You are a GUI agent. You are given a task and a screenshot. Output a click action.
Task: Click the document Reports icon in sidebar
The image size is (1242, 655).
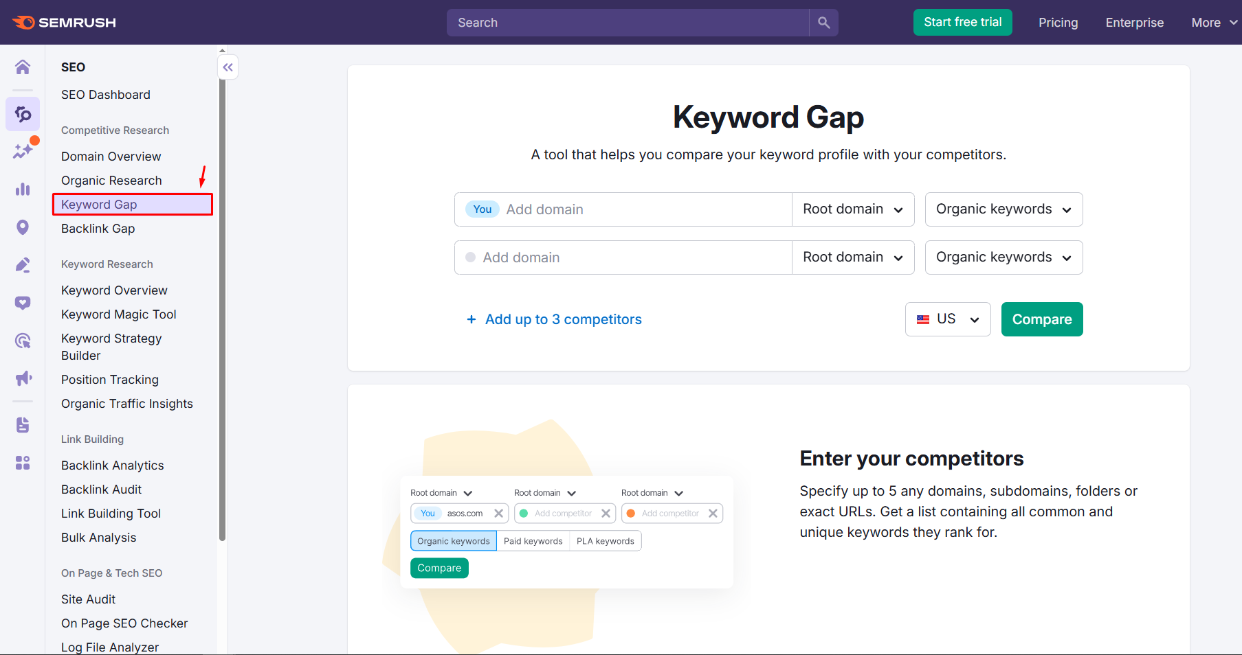click(23, 425)
